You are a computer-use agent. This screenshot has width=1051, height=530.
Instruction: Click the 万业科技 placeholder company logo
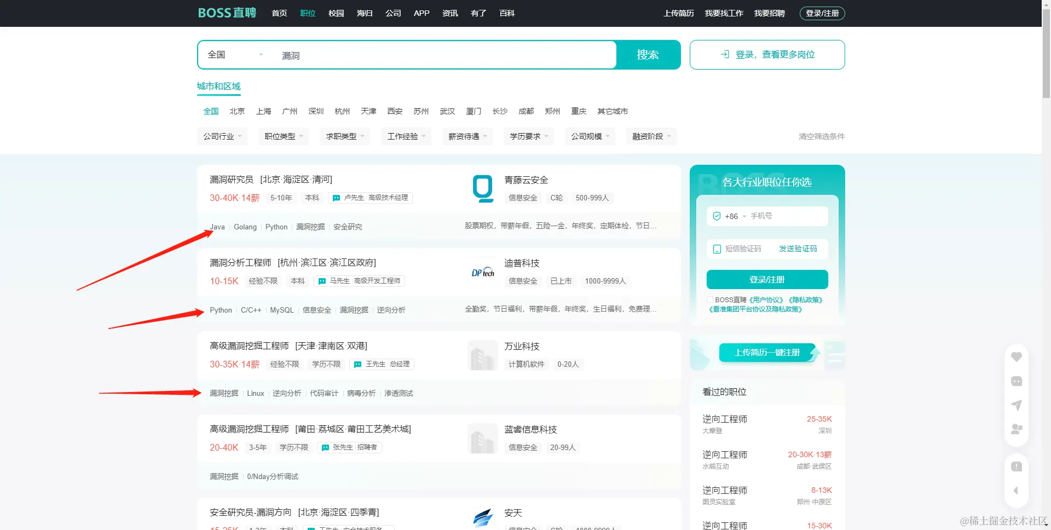pyautogui.click(x=483, y=355)
